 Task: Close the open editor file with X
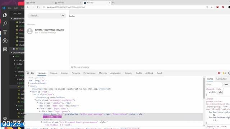pyautogui.click(x=14, y=49)
